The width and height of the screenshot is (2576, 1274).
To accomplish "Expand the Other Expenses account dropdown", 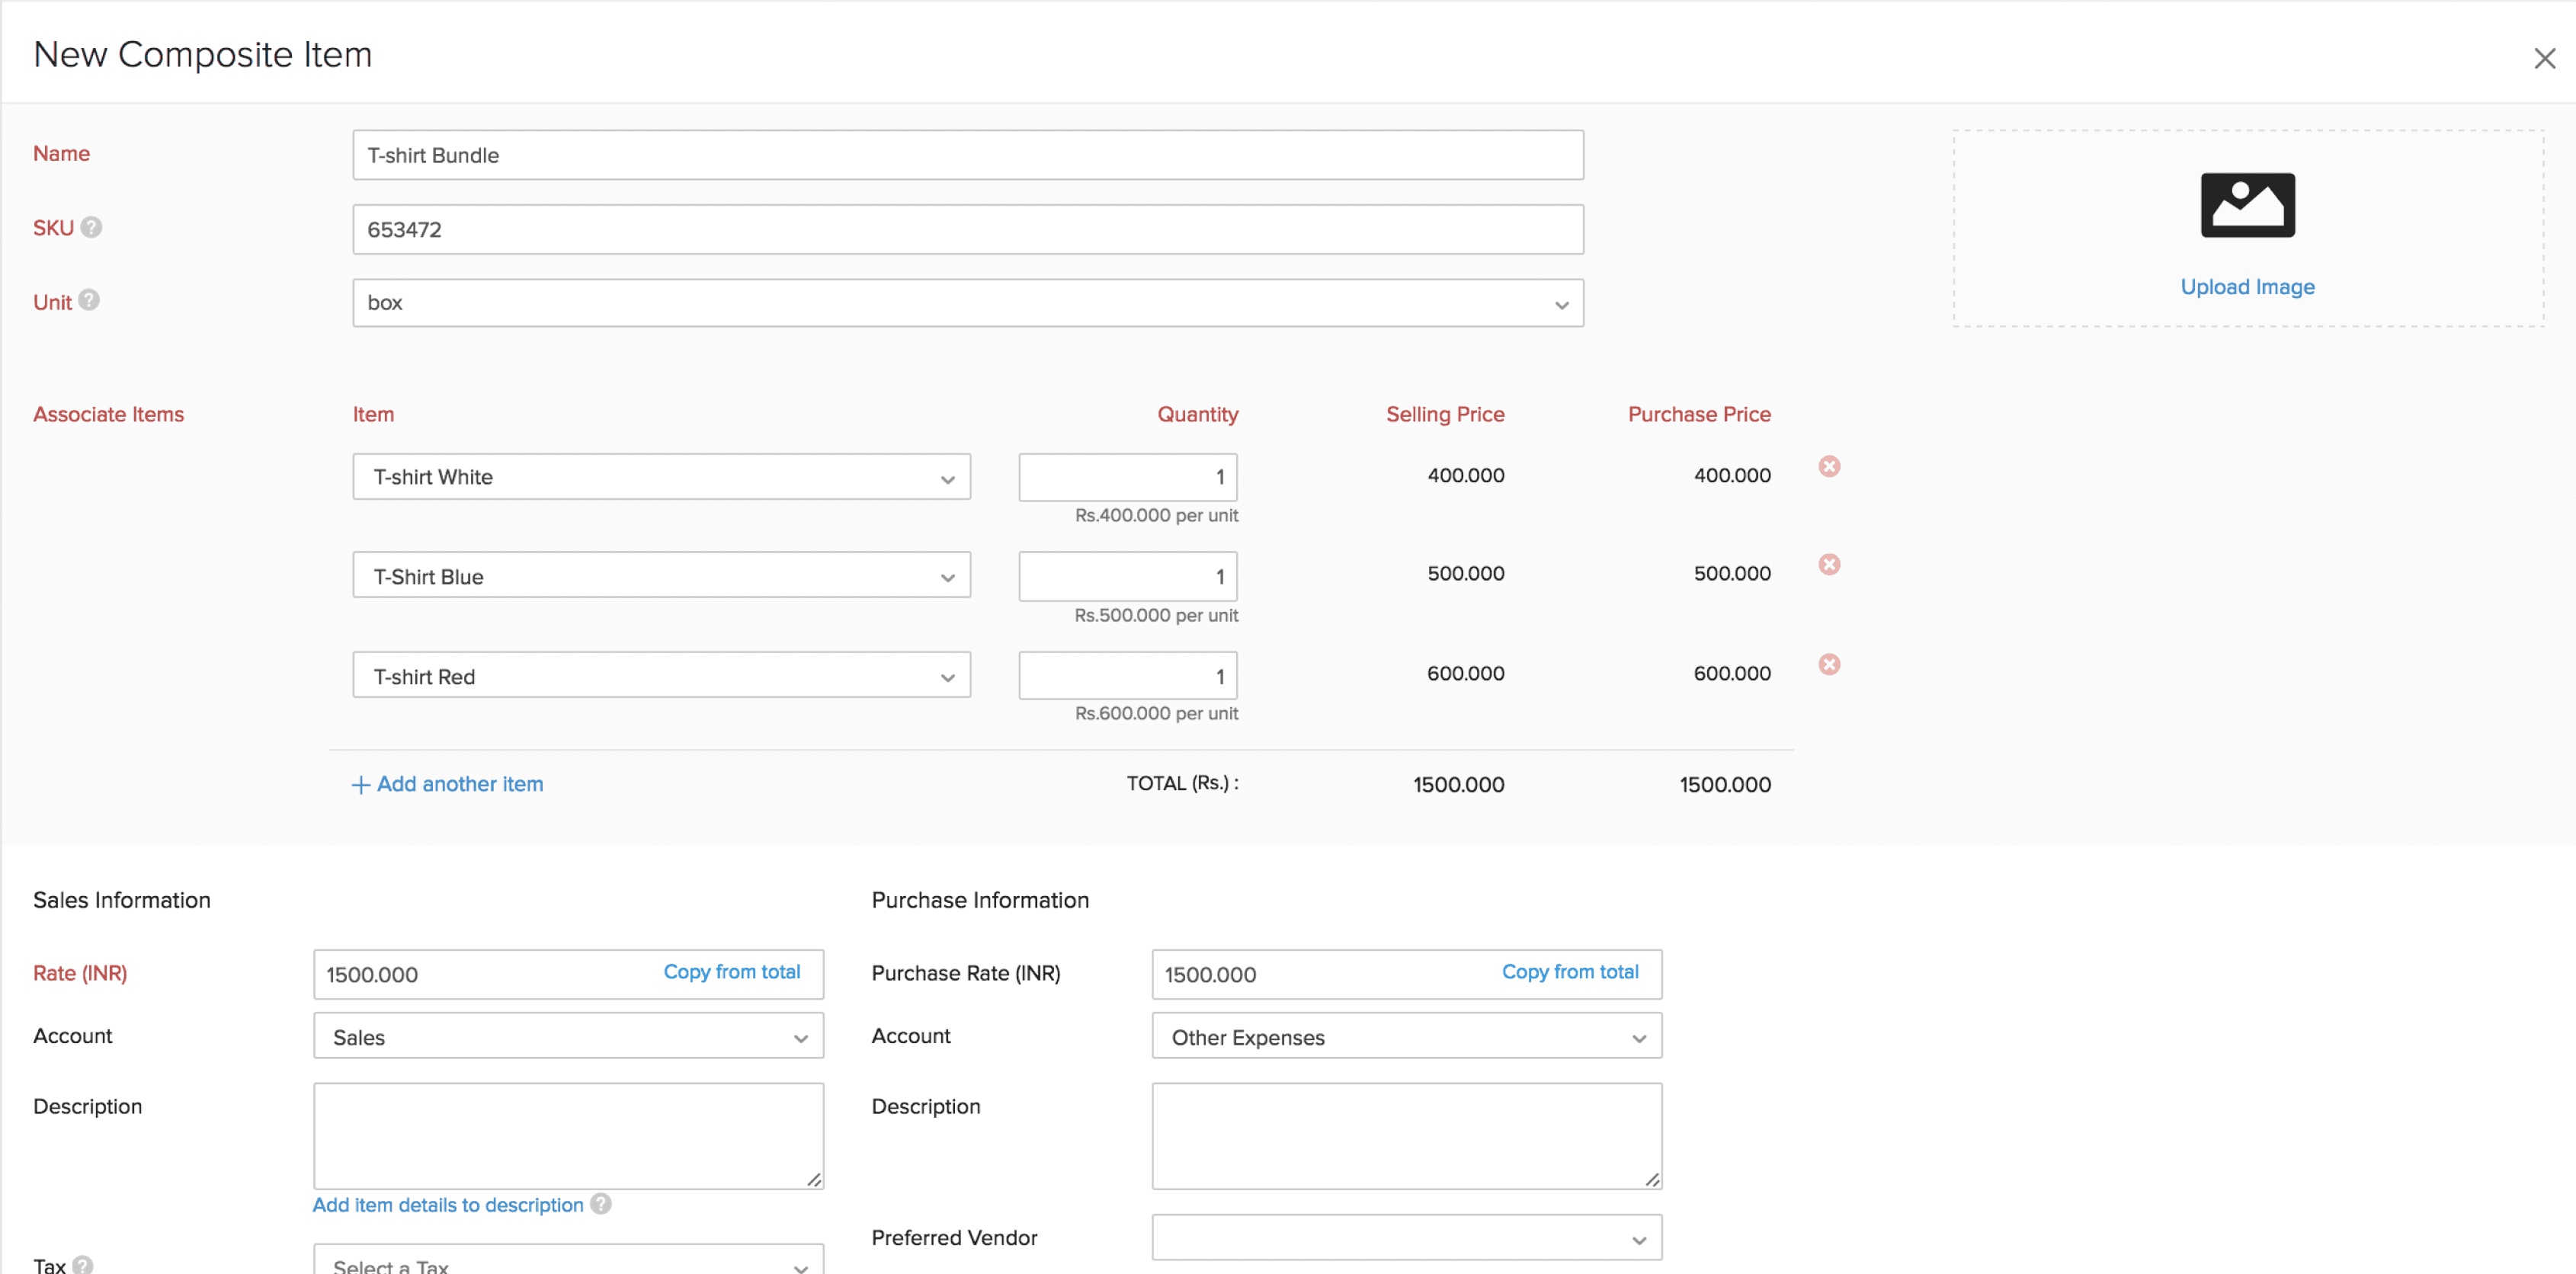I will (x=1405, y=1036).
